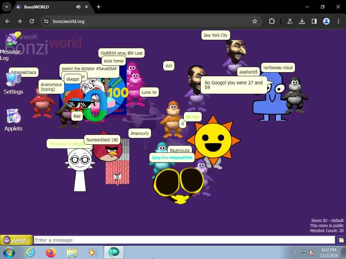The image size is (346, 259).
Task: Go back with the browser back arrow
Action: pyautogui.click(x=7, y=21)
